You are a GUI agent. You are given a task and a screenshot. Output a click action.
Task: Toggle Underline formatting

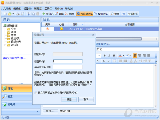[x=114, y=55]
